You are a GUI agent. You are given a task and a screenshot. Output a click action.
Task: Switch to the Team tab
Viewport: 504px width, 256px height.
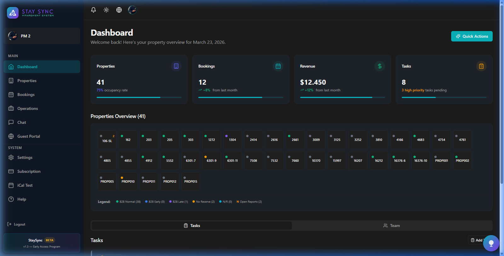392,225
